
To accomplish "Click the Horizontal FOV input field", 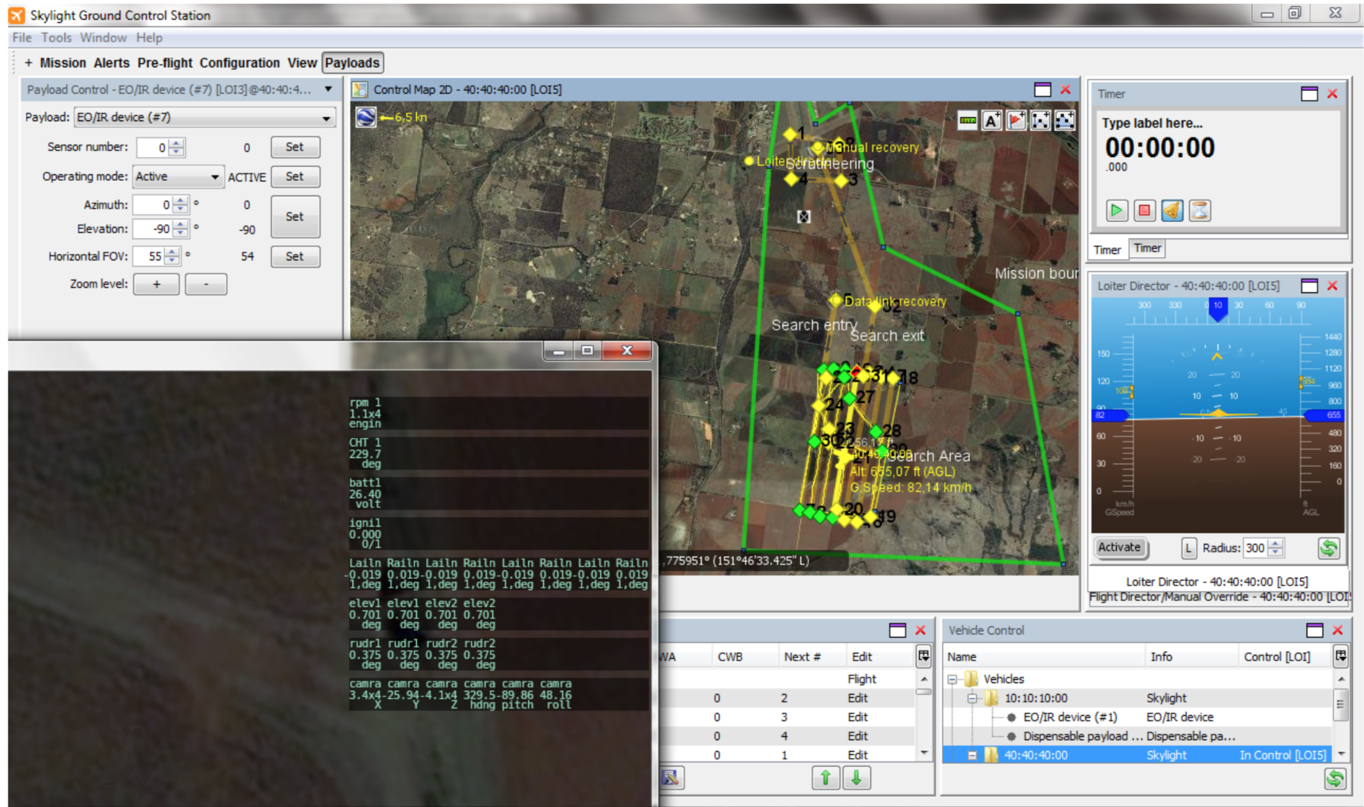I will [148, 256].
